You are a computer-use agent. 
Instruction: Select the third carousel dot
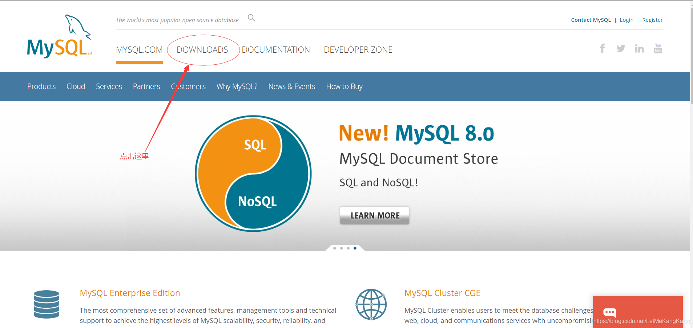(348, 248)
